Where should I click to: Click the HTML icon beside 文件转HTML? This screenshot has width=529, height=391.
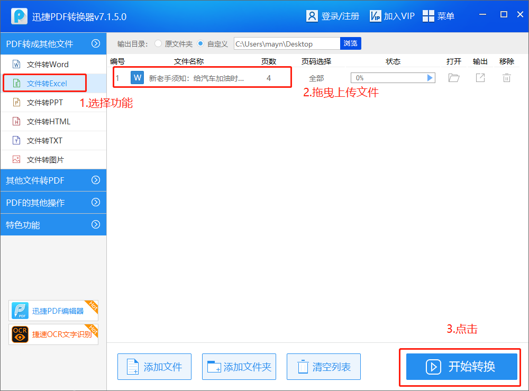pyautogui.click(x=16, y=121)
